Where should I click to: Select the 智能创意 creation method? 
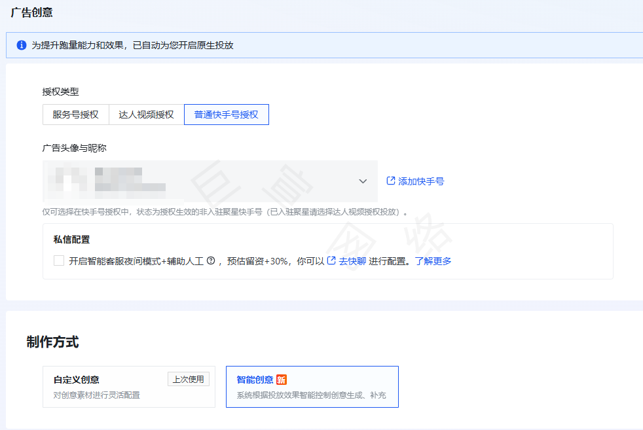click(312, 386)
